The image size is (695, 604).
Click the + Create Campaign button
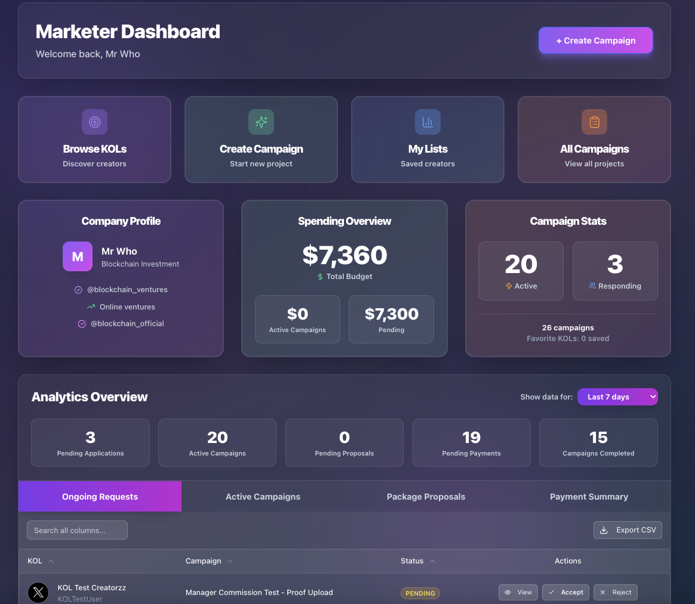[x=595, y=41]
